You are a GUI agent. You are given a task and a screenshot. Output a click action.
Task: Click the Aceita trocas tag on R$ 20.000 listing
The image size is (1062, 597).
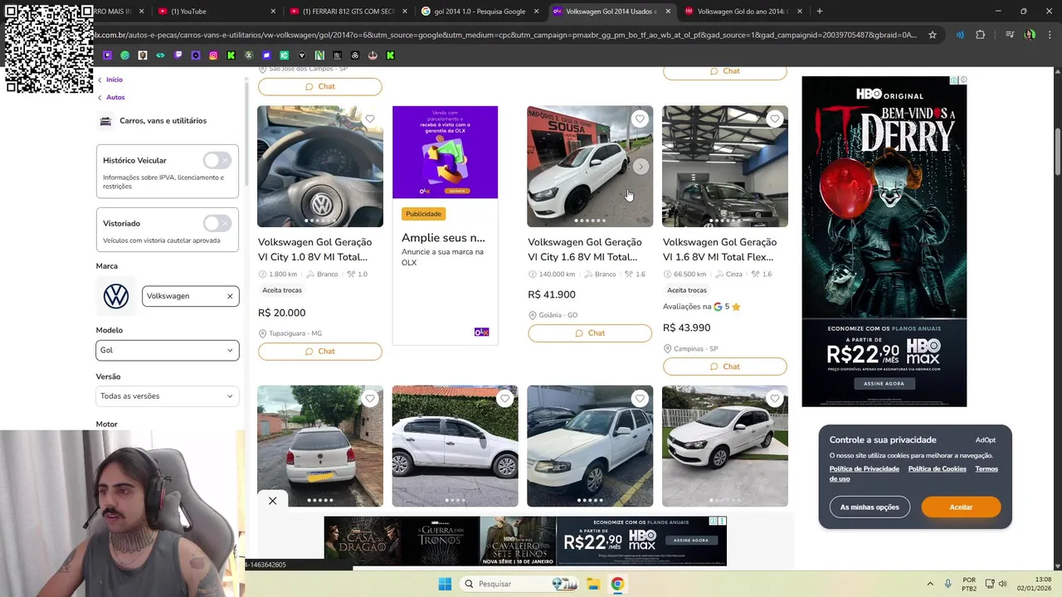coord(282,290)
